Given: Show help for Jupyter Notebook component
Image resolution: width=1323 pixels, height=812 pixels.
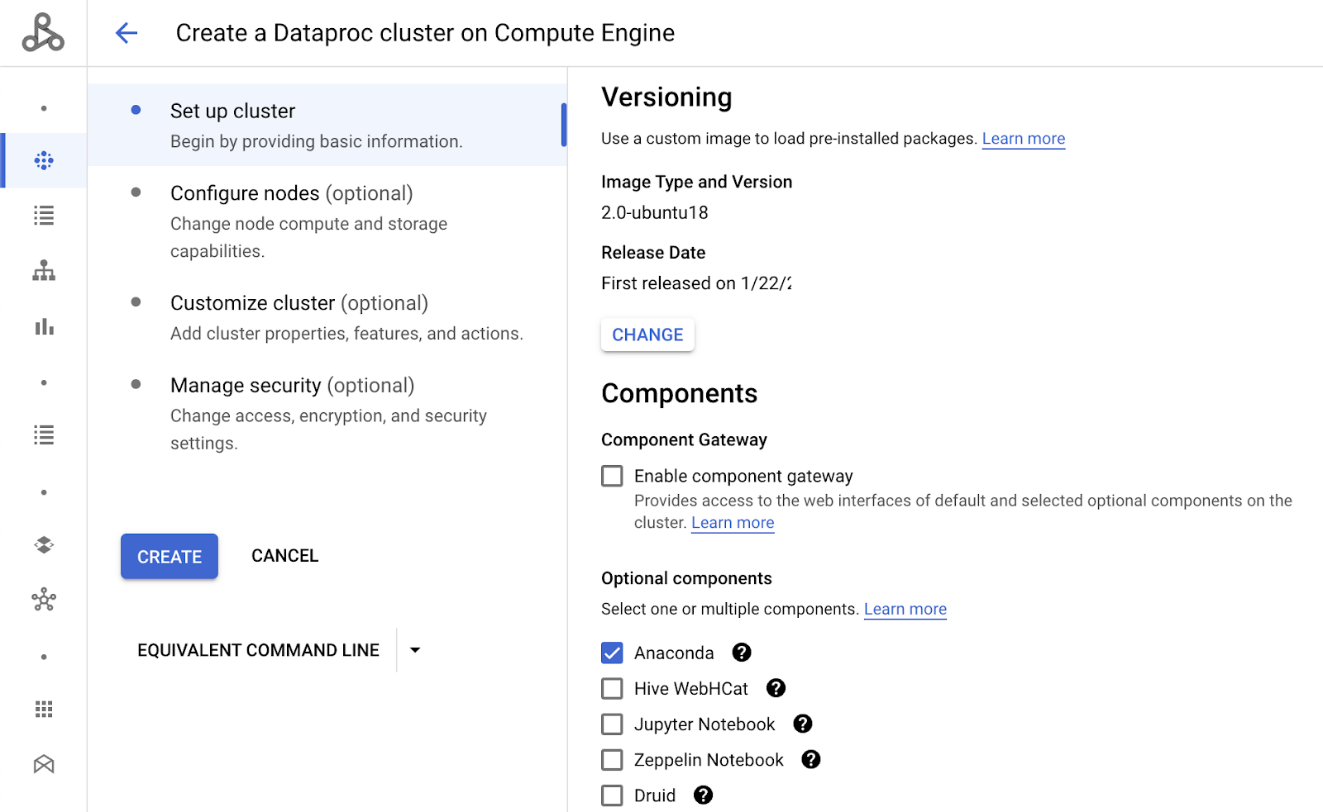Looking at the screenshot, I should coord(802,724).
